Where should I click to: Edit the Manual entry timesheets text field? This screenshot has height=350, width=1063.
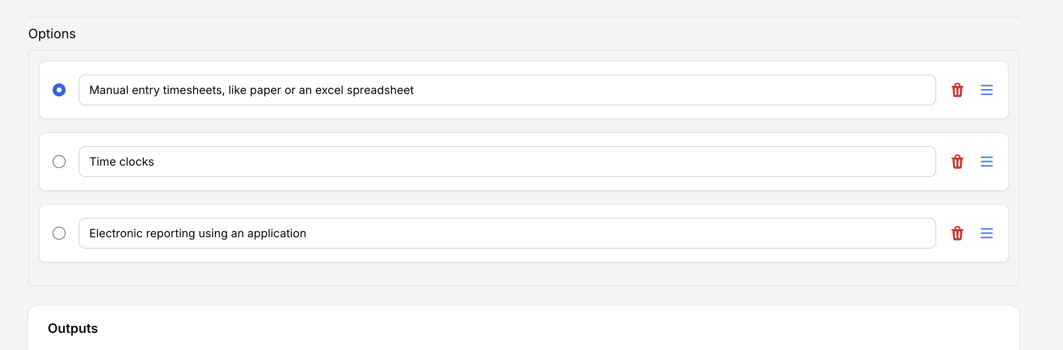tap(507, 90)
